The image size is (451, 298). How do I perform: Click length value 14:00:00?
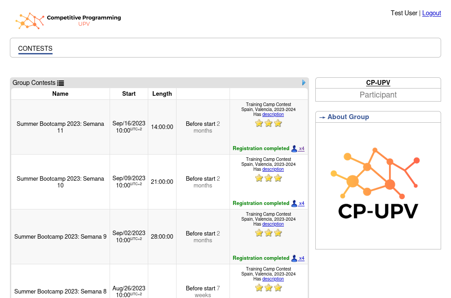pos(162,127)
